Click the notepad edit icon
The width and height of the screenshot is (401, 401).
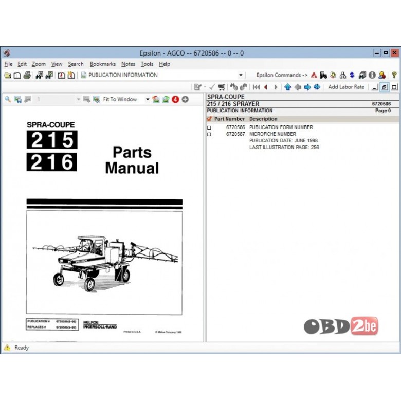coord(197,87)
